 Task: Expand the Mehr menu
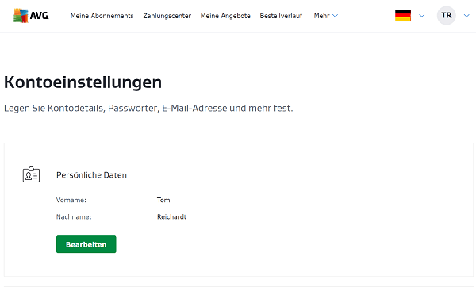326,16
